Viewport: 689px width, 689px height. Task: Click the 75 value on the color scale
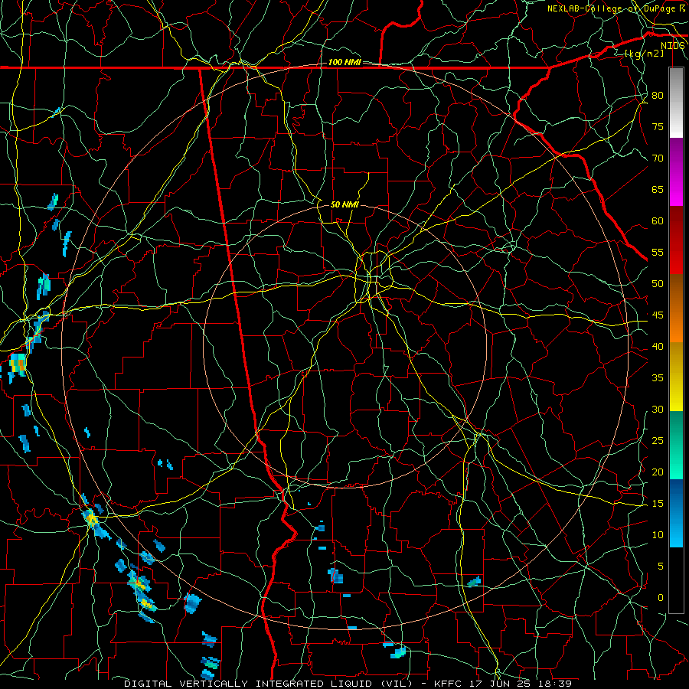click(658, 126)
